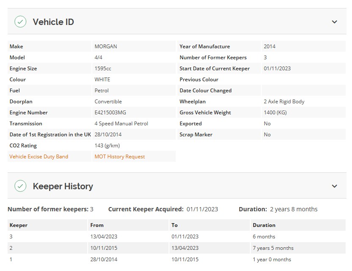The image size is (352, 271).
Task: Click the Keeper History section heading
Action: point(63,186)
